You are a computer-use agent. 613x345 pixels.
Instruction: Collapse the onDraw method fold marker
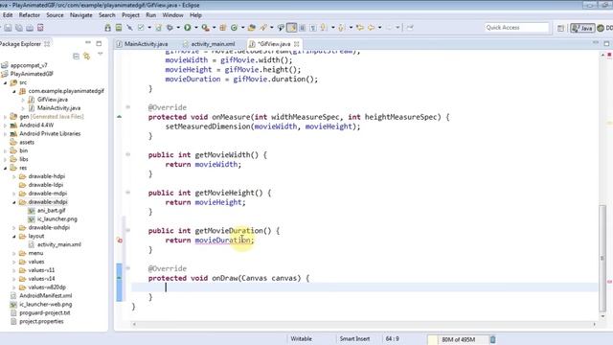127,268
